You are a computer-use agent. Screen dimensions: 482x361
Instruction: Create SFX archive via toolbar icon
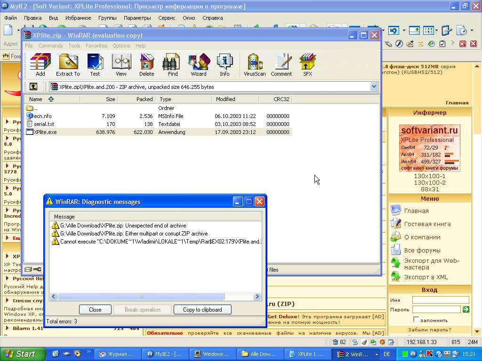(x=307, y=65)
